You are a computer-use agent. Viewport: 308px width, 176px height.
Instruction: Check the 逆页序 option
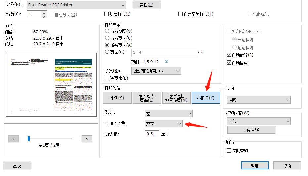107,78
